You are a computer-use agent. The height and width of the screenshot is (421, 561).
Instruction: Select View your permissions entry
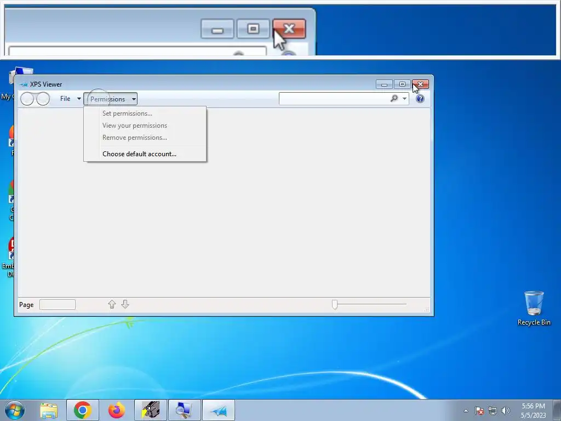tap(135, 126)
